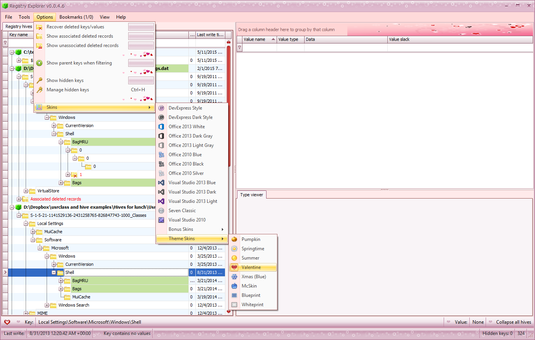The height and width of the screenshot is (340, 535).
Task: Click the Recover deleted keys/values icon
Action: pyautogui.click(x=39, y=27)
